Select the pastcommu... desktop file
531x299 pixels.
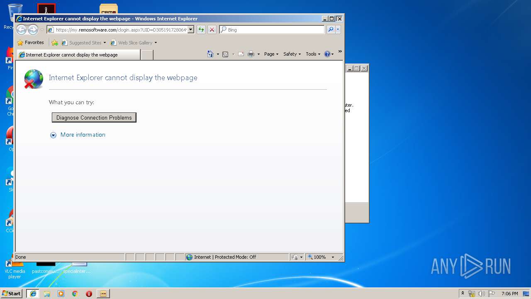click(46, 268)
